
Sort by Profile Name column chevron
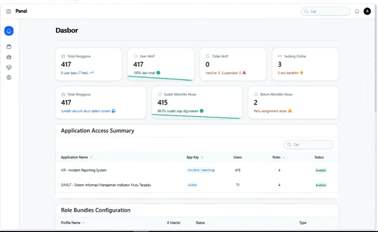coord(83,223)
